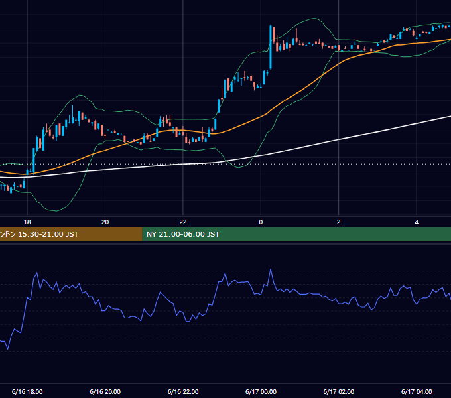Select the NY 21:00-06:00 JST session bar
The height and width of the screenshot is (398, 451).
click(x=296, y=234)
